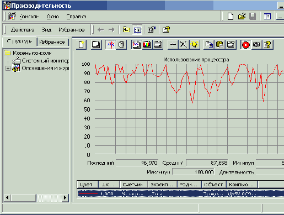Switch to the histogram view icon
Screen dimensions: 284x215
[147, 45]
